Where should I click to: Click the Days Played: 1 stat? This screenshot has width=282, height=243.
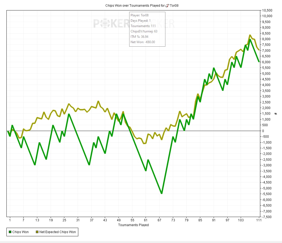(x=140, y=21)
